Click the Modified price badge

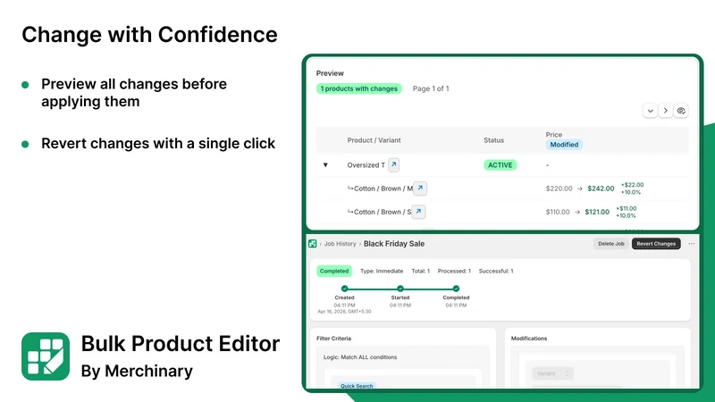click(x=564, y=145)
